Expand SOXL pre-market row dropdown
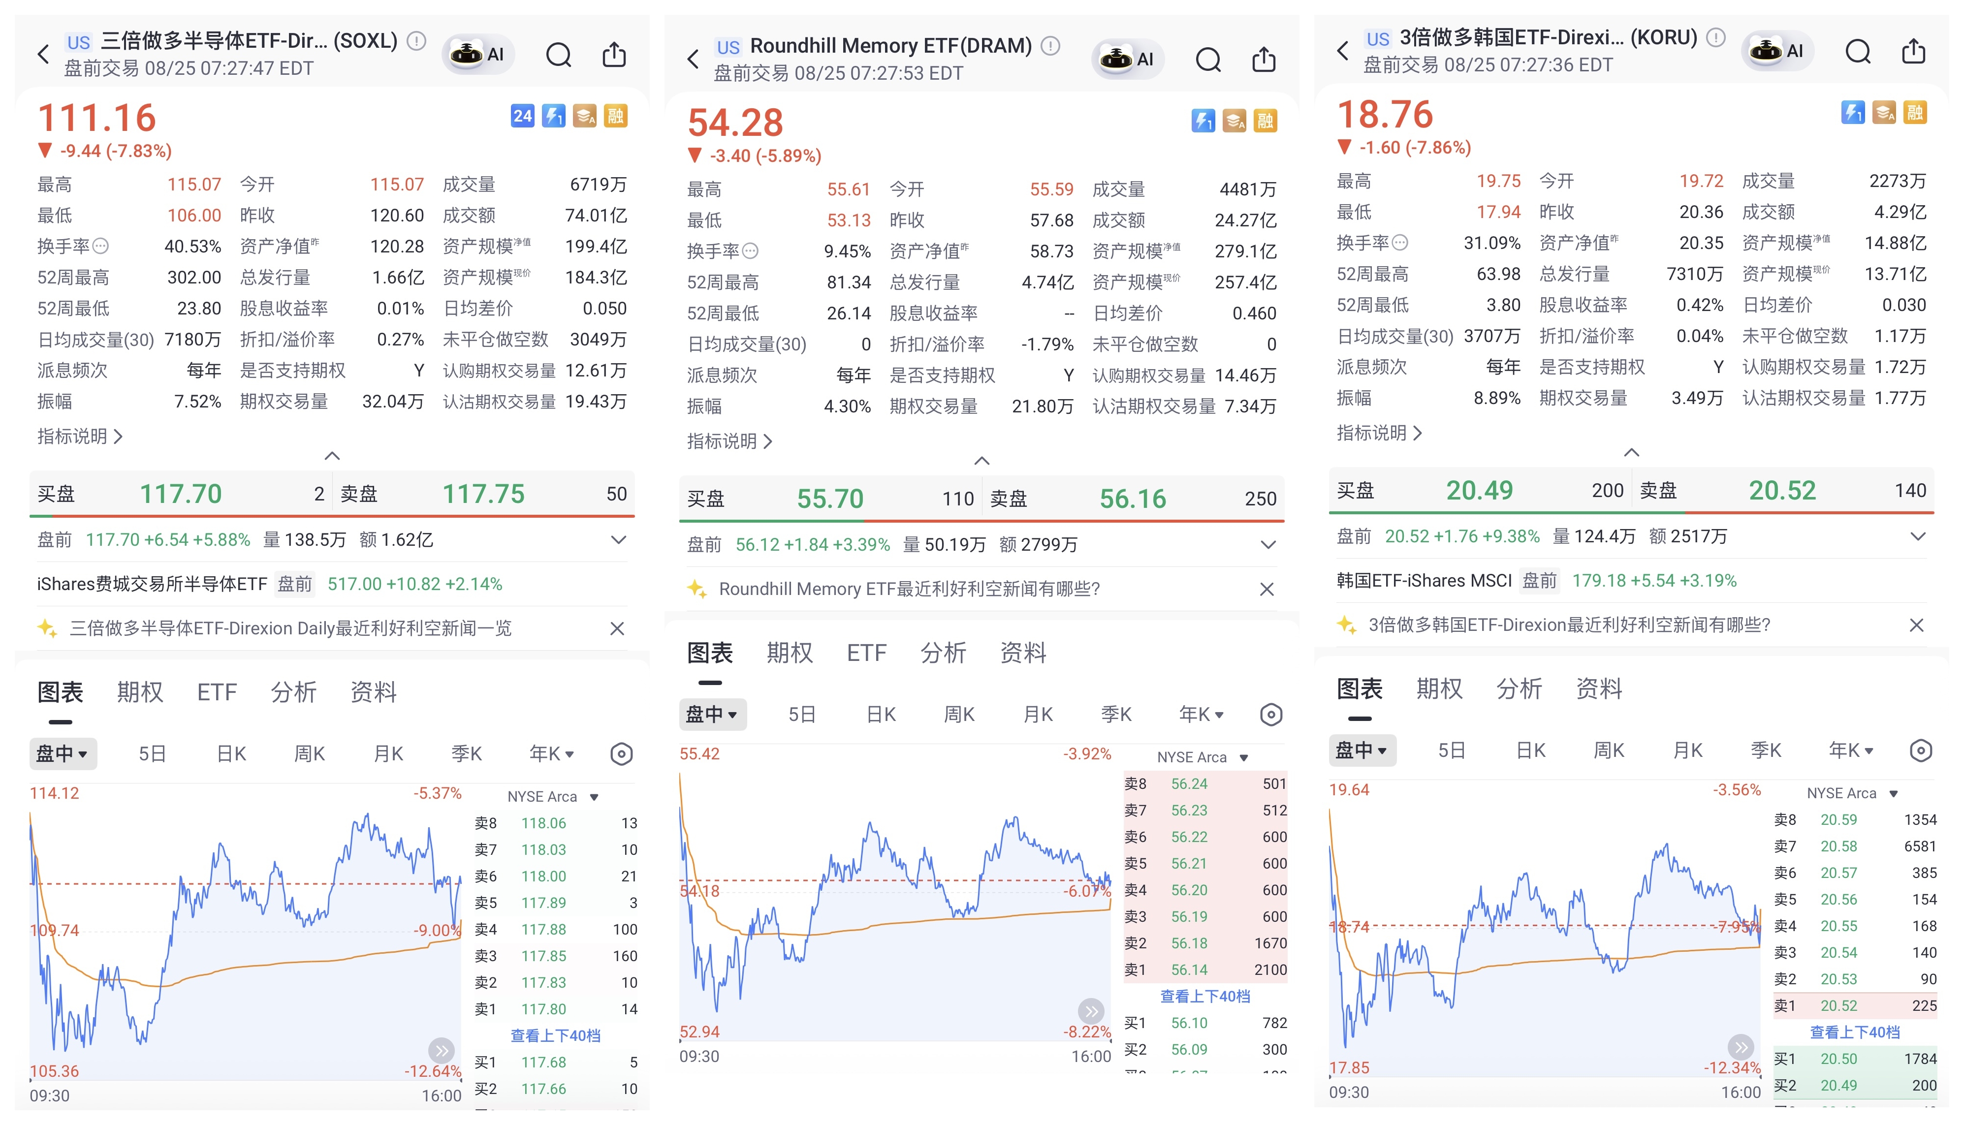The width and height of the screenshot is (1964, 1125). point(618,539)
